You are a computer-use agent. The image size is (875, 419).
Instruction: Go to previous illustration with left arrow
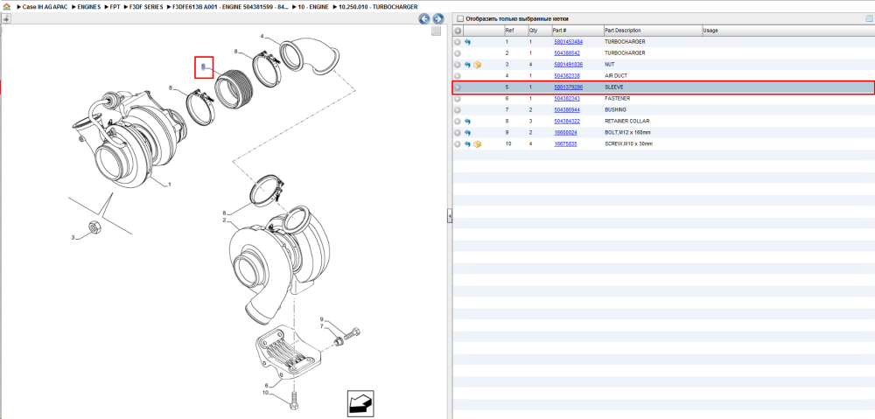click(x=424, y=19)
